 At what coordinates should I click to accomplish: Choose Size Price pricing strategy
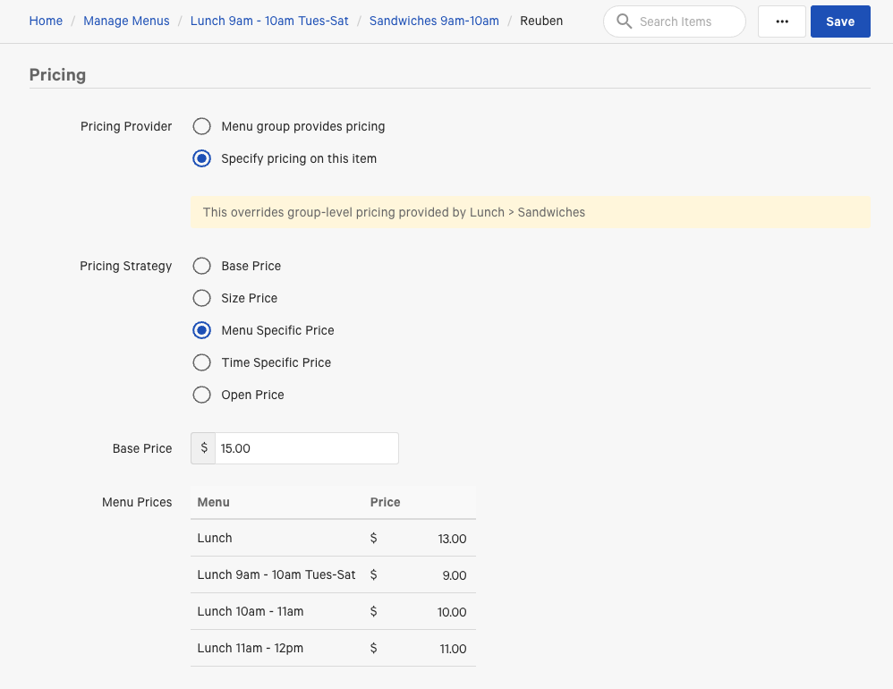point(202,298)
